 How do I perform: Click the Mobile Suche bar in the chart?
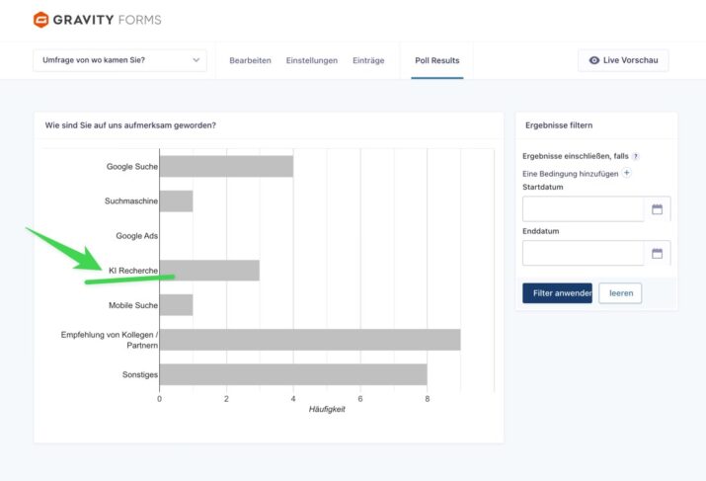click(x=177, y=305)
